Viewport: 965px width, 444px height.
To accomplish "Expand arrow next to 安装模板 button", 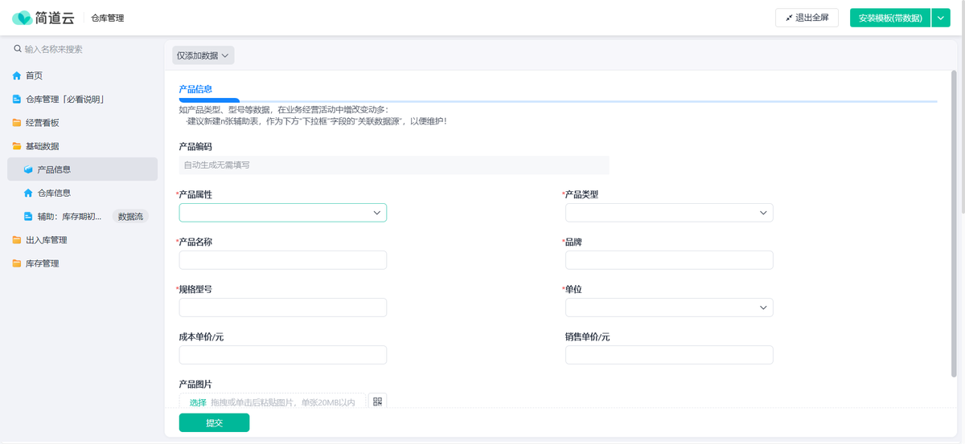I will (x=941, y=18).
